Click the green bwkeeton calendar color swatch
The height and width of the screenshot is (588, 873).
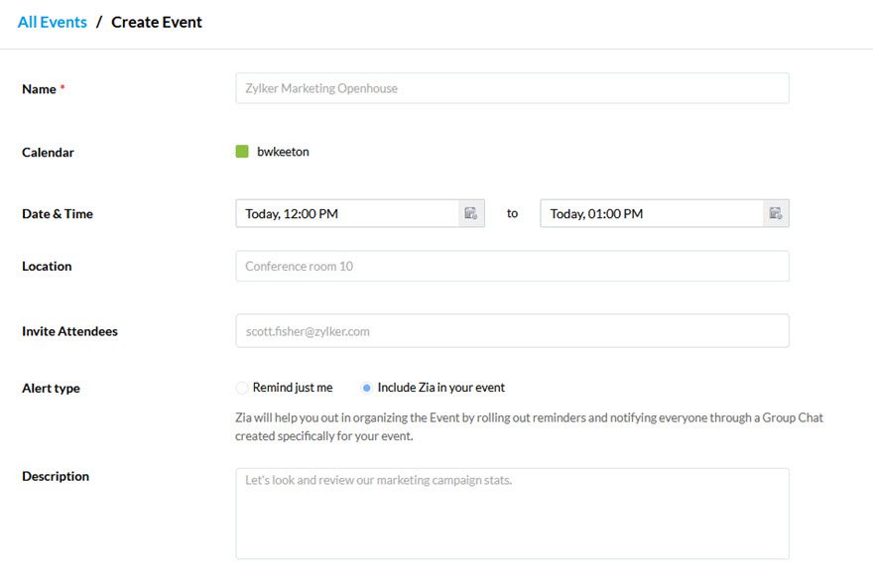240,151
